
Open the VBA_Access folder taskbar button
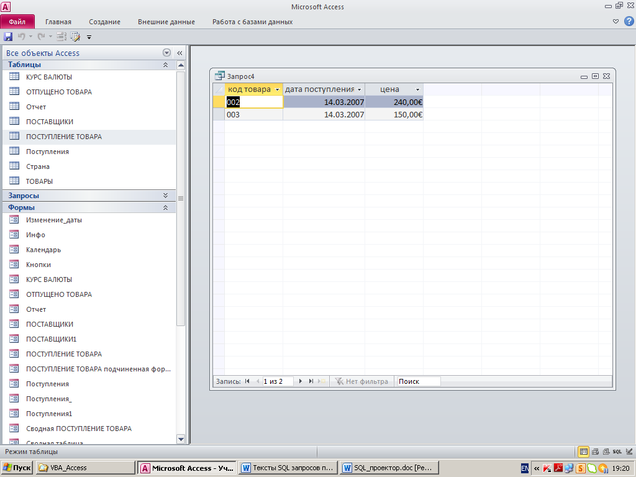(85, 468)
